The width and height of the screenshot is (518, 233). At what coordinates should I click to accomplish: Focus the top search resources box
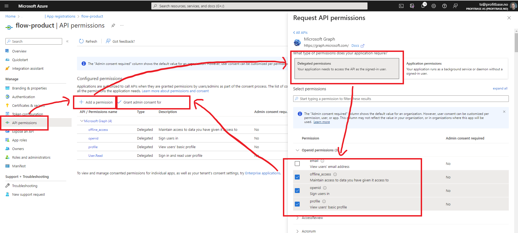click(x=259, y=6)
